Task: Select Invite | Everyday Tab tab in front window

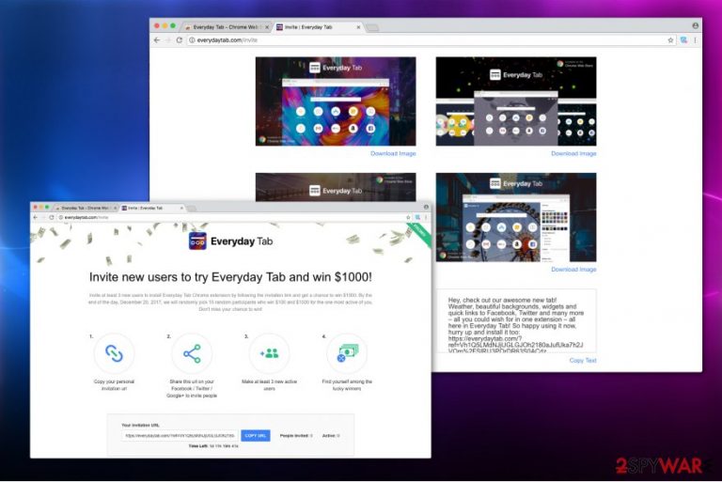Action: click(152, 208)
